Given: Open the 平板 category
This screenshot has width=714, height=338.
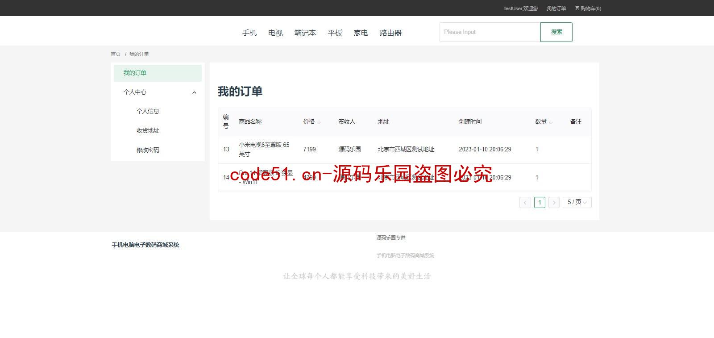Looking at the screenshot, I should [335, 33].
